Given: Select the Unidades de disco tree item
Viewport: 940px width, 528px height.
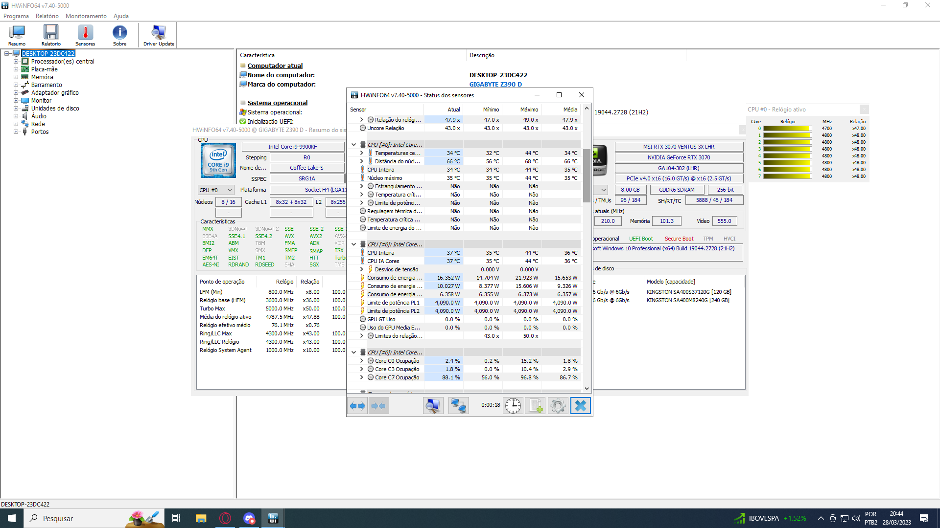Looking at the screenshot, I should tap(55, 109).
